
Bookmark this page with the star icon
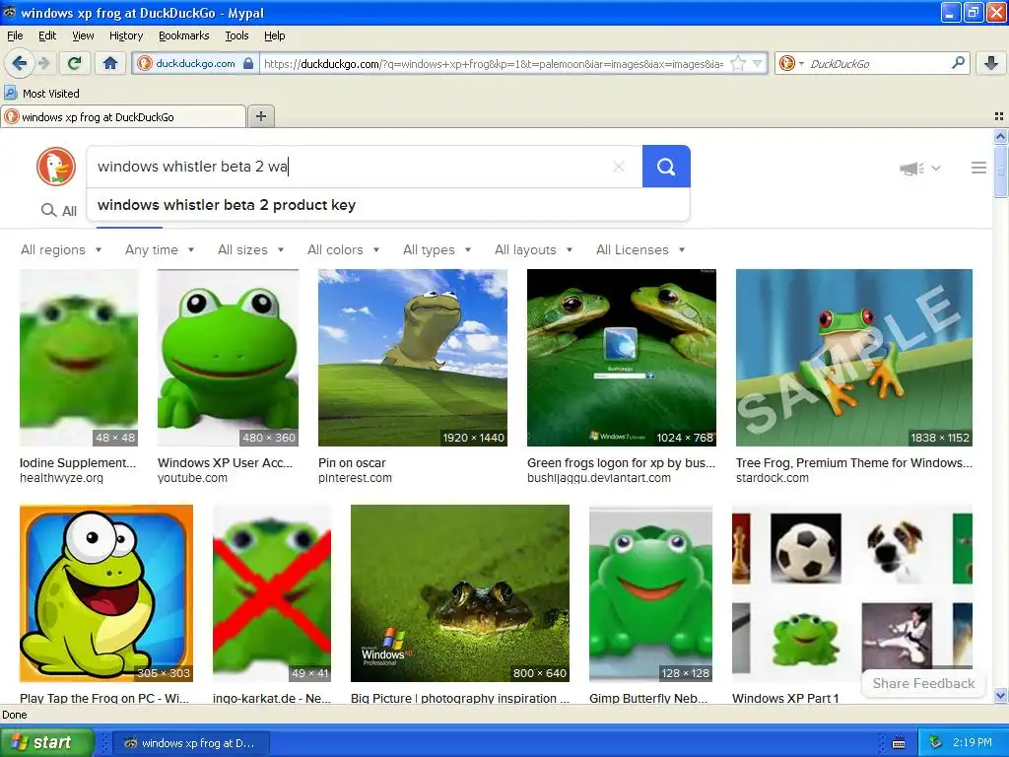[738, 64]
